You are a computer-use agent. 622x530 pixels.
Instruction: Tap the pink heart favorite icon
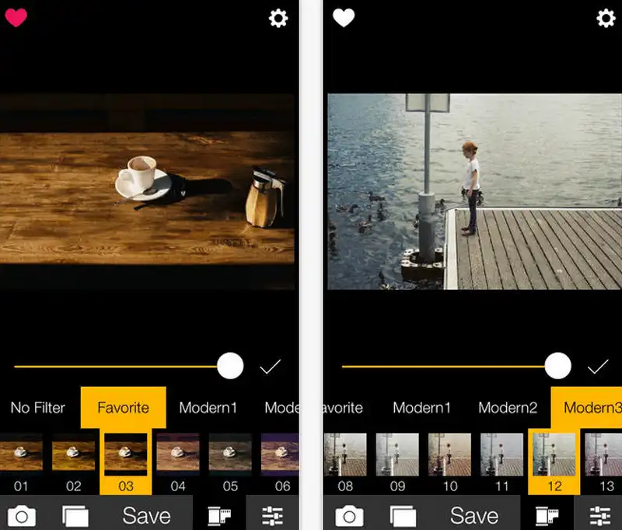tap(16, 18)
